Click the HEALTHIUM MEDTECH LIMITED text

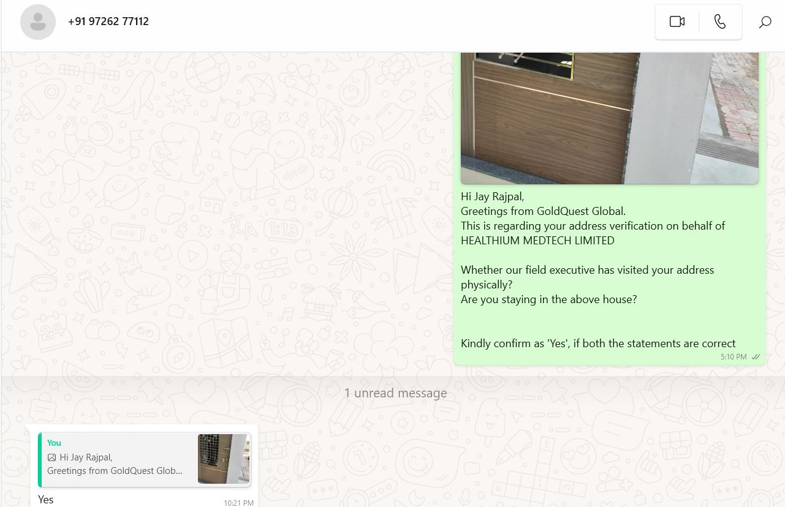coord(537,241)
